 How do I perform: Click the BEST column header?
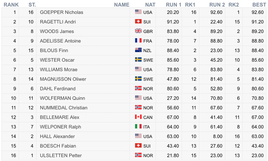point(259,5)
